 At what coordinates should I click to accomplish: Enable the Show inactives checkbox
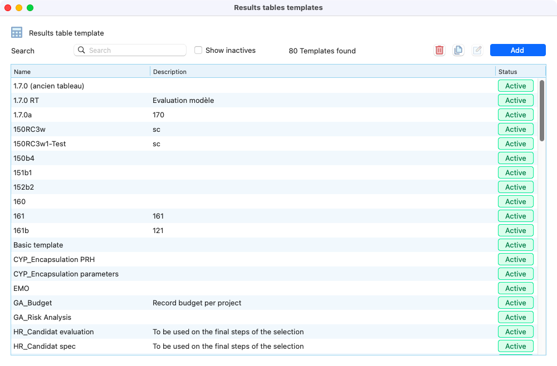point(198,50)
